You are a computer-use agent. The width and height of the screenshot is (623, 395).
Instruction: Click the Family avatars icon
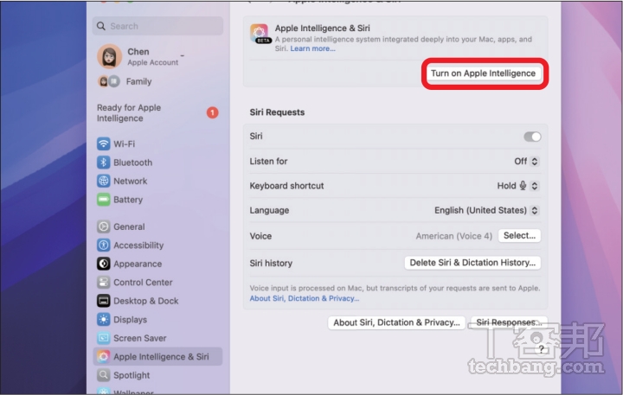(x=108, y=81)
